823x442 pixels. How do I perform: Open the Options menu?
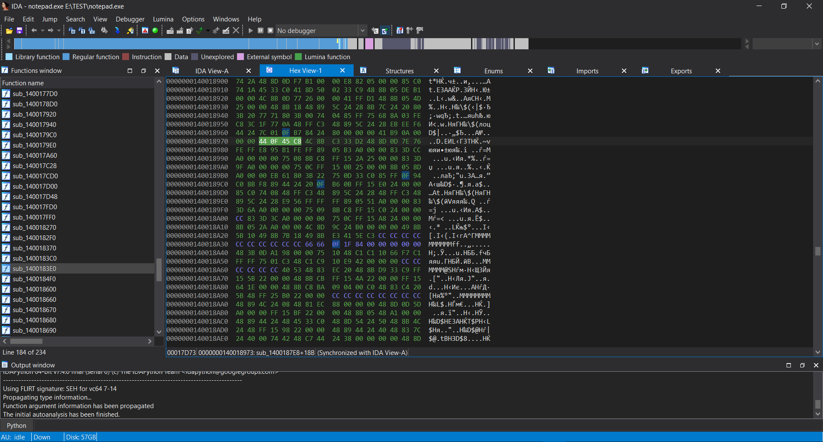pyautogui.click(x=193, y=19)
